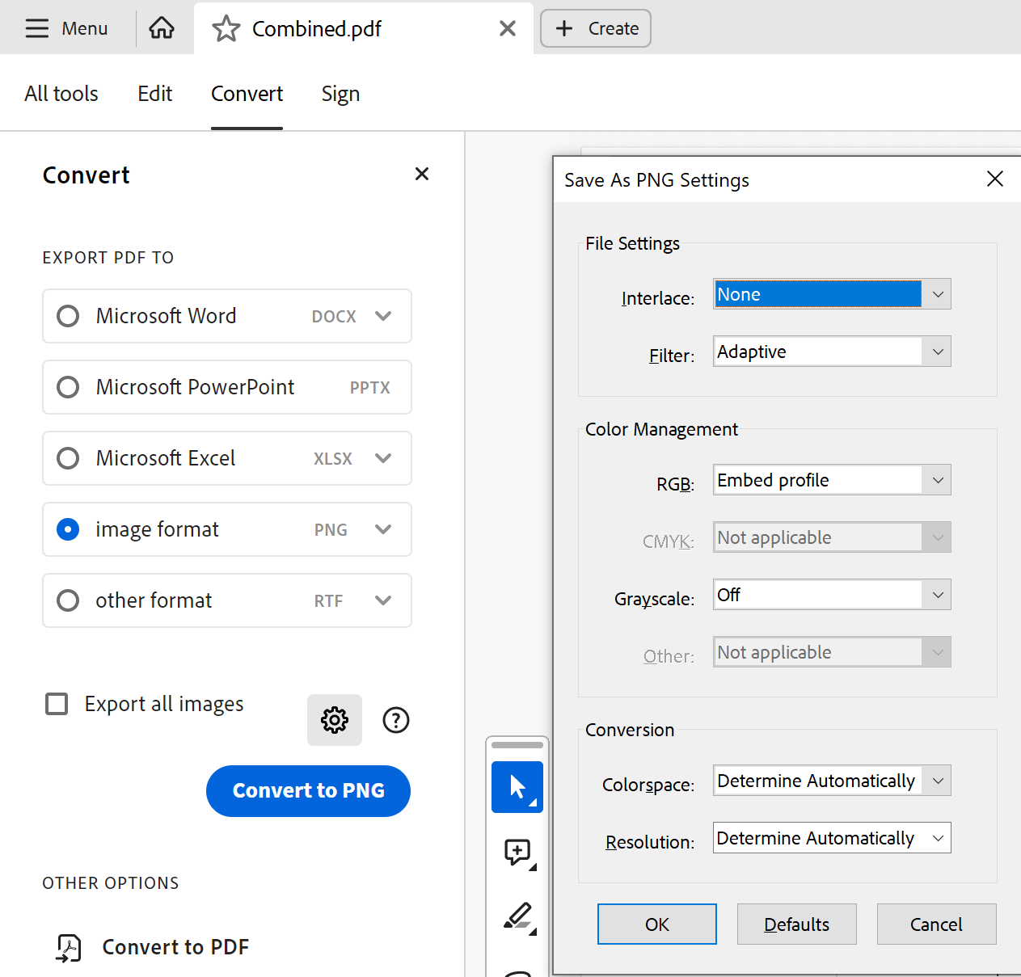
Task: Switch to the Edit tab
Action: pos(154,94)
